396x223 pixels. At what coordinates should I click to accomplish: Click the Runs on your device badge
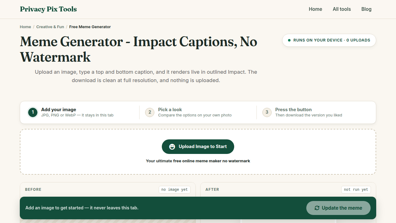tap(329, 40)
